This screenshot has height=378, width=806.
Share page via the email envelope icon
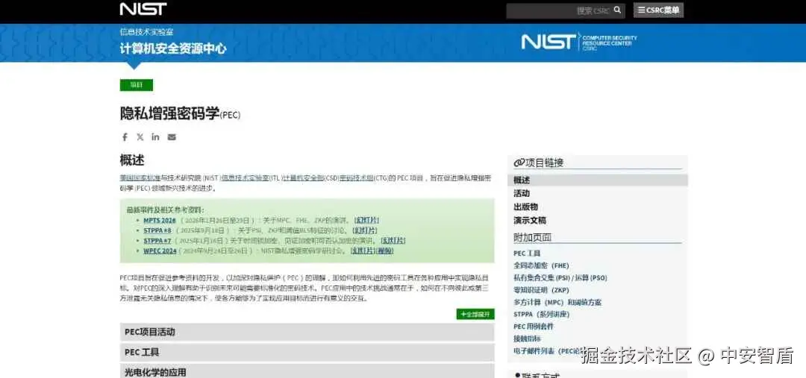click(172, 137)
